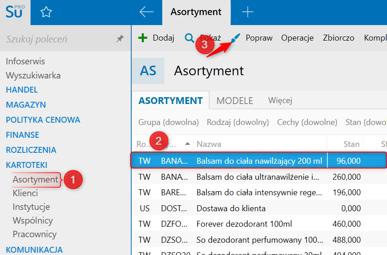This screenshot has width=387, height=255.
Task: Switch to the MODELE tab
Action: point(235,100)
